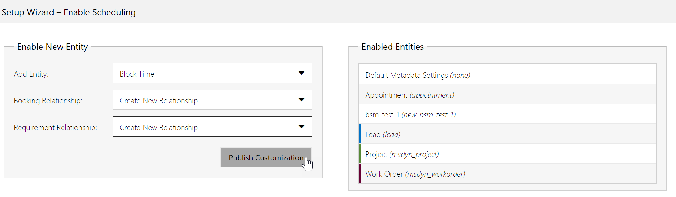Click the maroon bar beside Work Order
Viewport: 676px width, 197px height.
point(360,173)
